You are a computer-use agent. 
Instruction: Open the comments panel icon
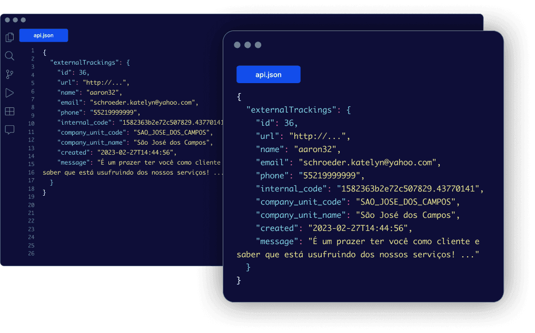tap(9, 129)
